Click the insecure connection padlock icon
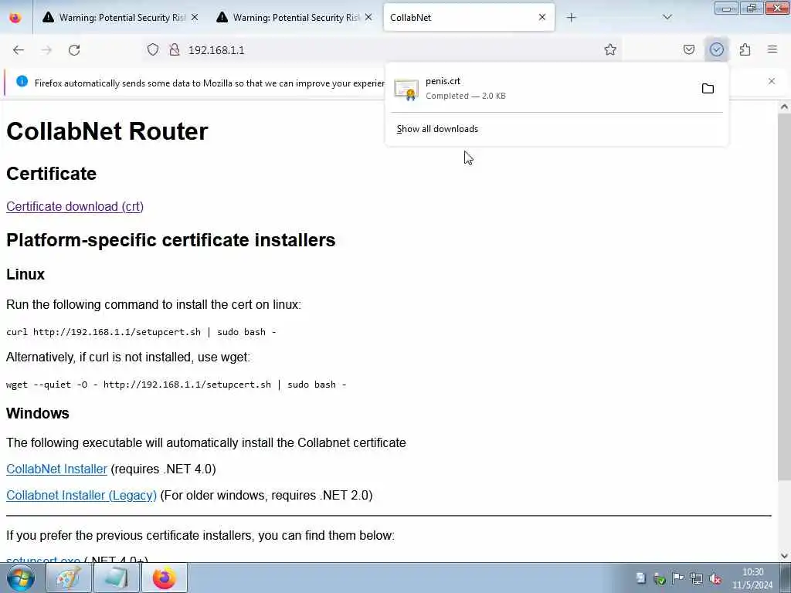This screenshot has width=791, height=593. coord(175,49)
